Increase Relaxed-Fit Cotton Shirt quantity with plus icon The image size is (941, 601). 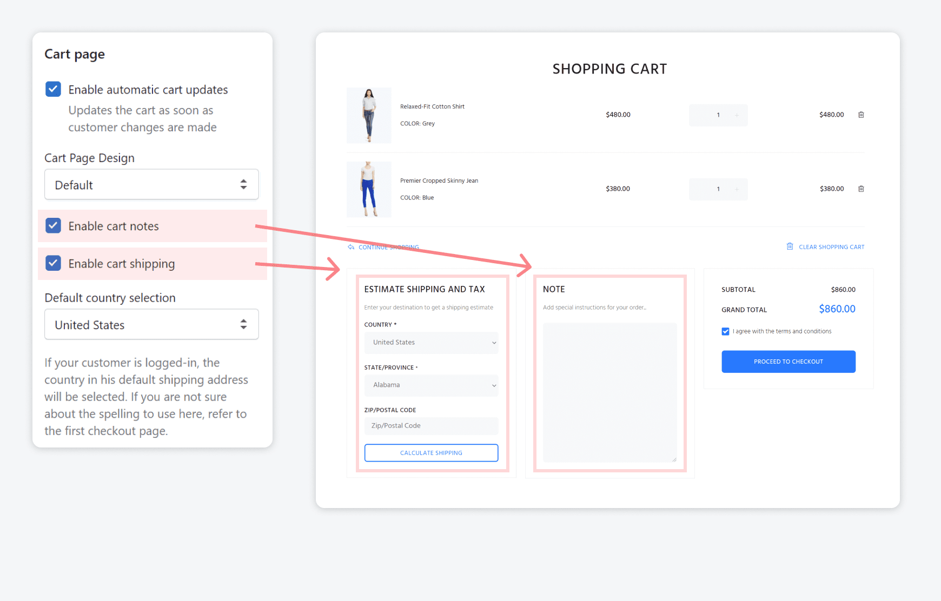[x=737, y=115]
